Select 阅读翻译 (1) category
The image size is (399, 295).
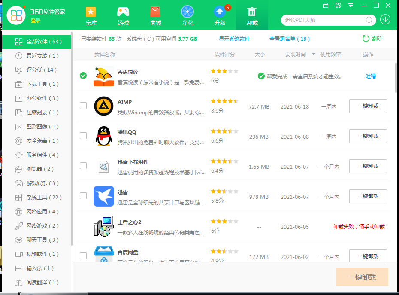pos(36,282)
